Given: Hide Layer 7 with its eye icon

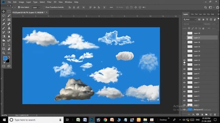Looking at the screenshot, I should coord(184,83).
